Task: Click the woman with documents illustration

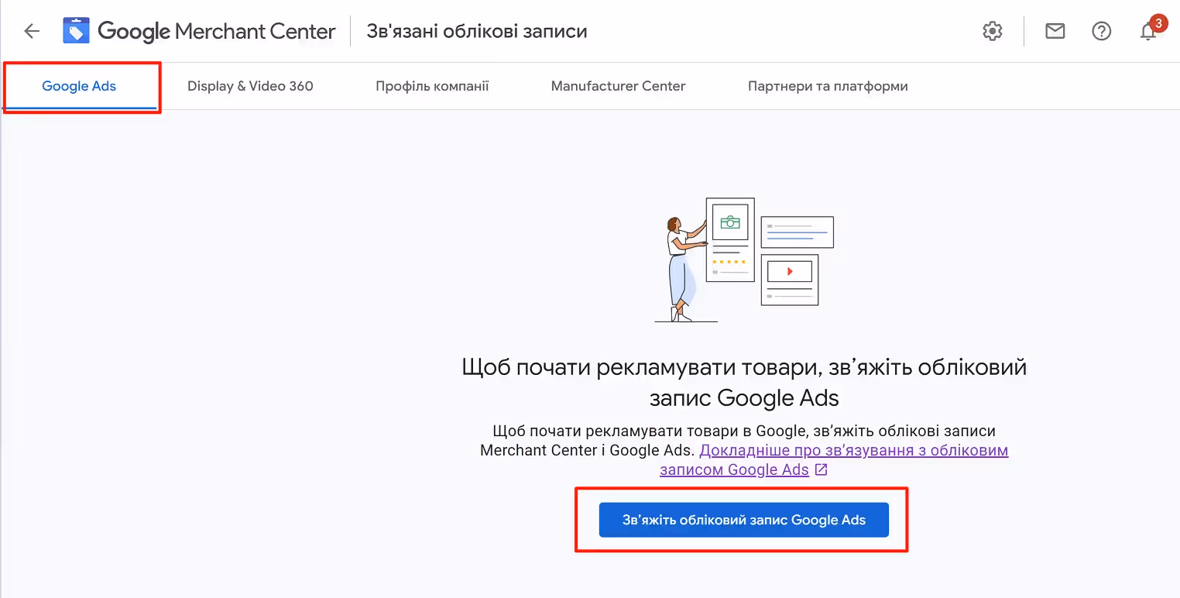Action: point(744,259)
